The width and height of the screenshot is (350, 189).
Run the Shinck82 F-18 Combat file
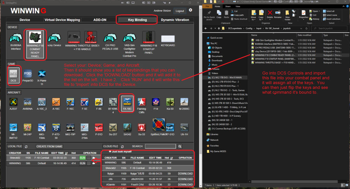click(83, 158)
